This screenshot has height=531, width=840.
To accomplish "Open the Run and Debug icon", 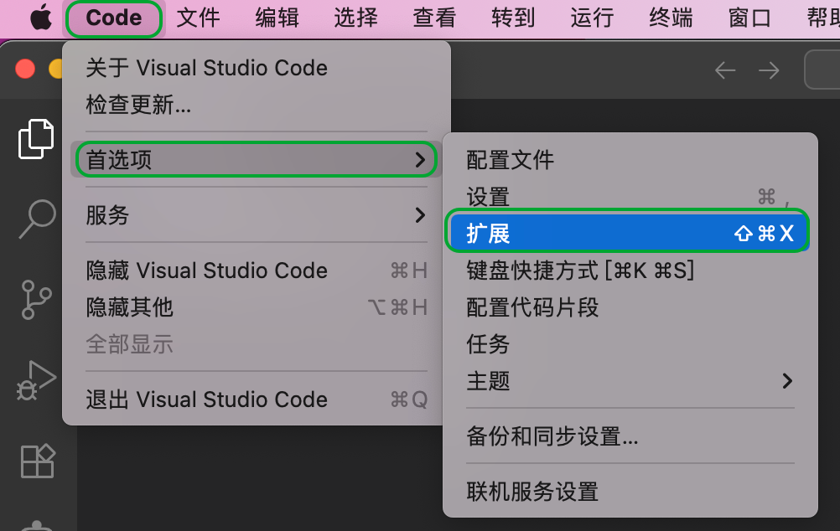I will pos(36,380).
